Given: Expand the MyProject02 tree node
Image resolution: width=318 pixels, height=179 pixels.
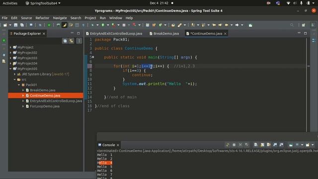Looking at the screenshot, I should coord(10,53).
